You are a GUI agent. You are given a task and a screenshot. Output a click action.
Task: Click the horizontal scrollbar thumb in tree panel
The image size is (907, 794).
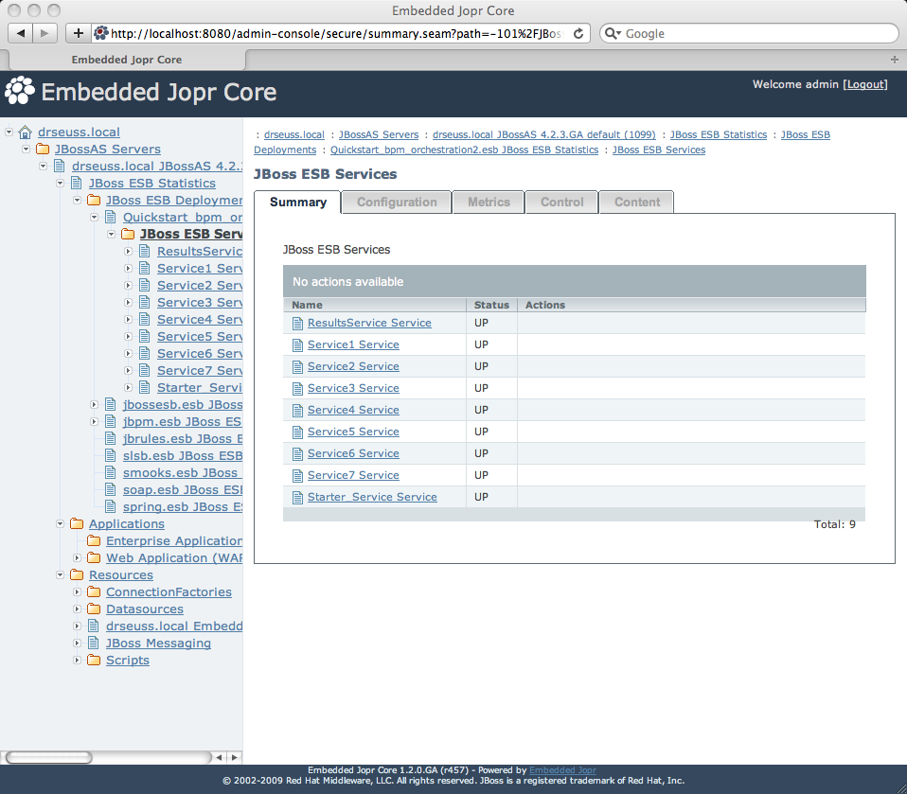pos(48,757)
